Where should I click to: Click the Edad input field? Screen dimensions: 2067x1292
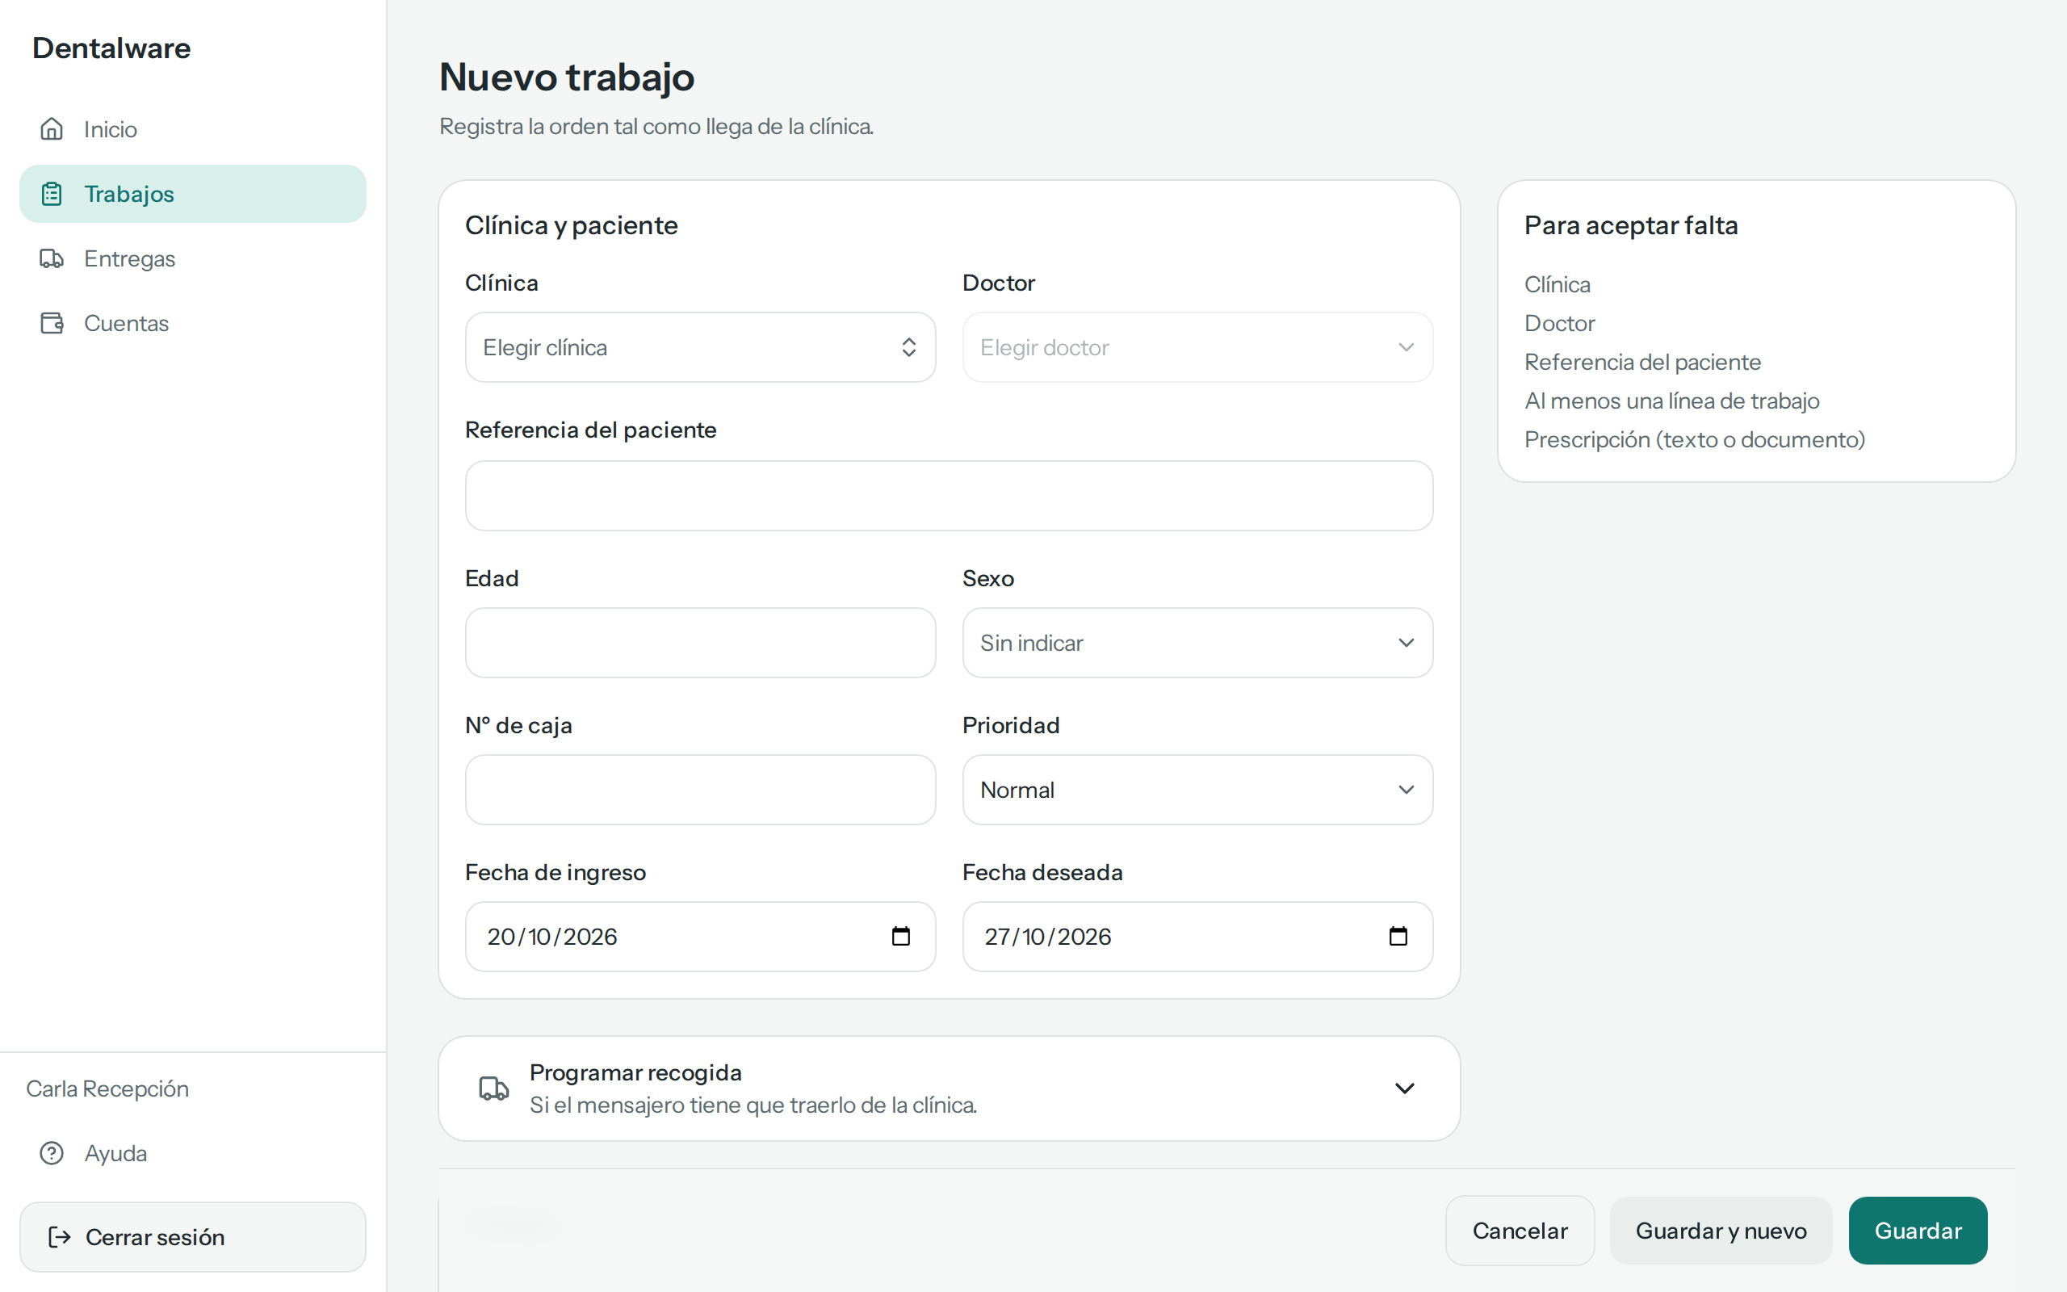click(700, 643)
